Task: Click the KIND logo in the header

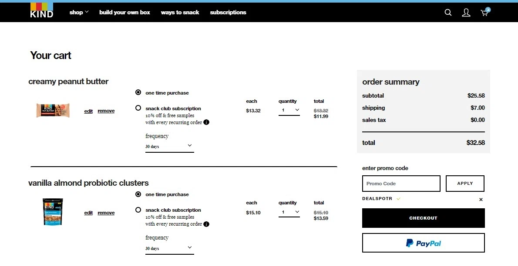Action: pos(42,10)
